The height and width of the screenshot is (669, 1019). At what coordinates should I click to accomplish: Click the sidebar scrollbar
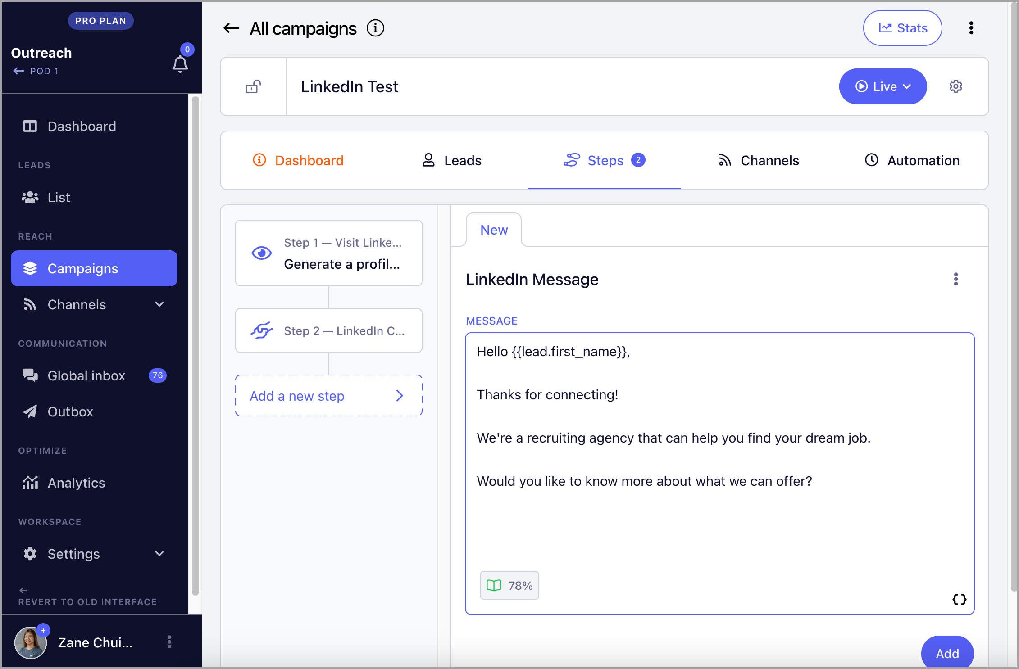(195, 346)
